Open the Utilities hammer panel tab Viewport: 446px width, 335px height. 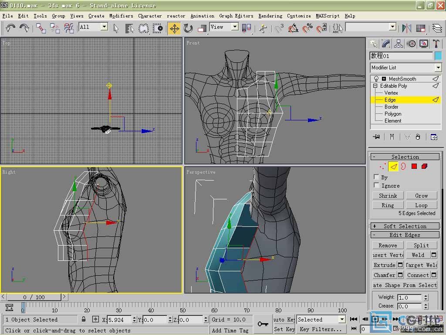pos(436,44)
